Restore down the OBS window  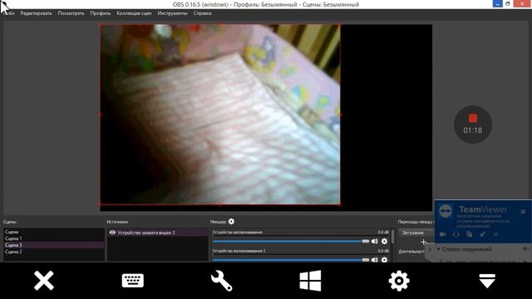508,3
